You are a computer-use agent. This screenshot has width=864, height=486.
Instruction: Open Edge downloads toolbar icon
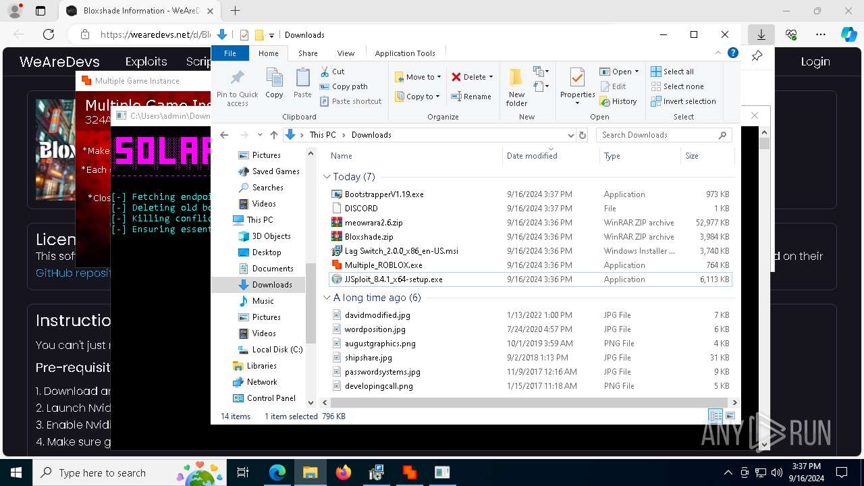(x=761, y=34)
